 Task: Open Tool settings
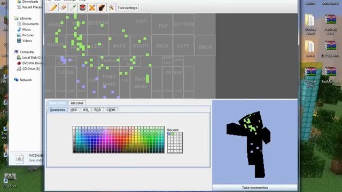(127, 8)
